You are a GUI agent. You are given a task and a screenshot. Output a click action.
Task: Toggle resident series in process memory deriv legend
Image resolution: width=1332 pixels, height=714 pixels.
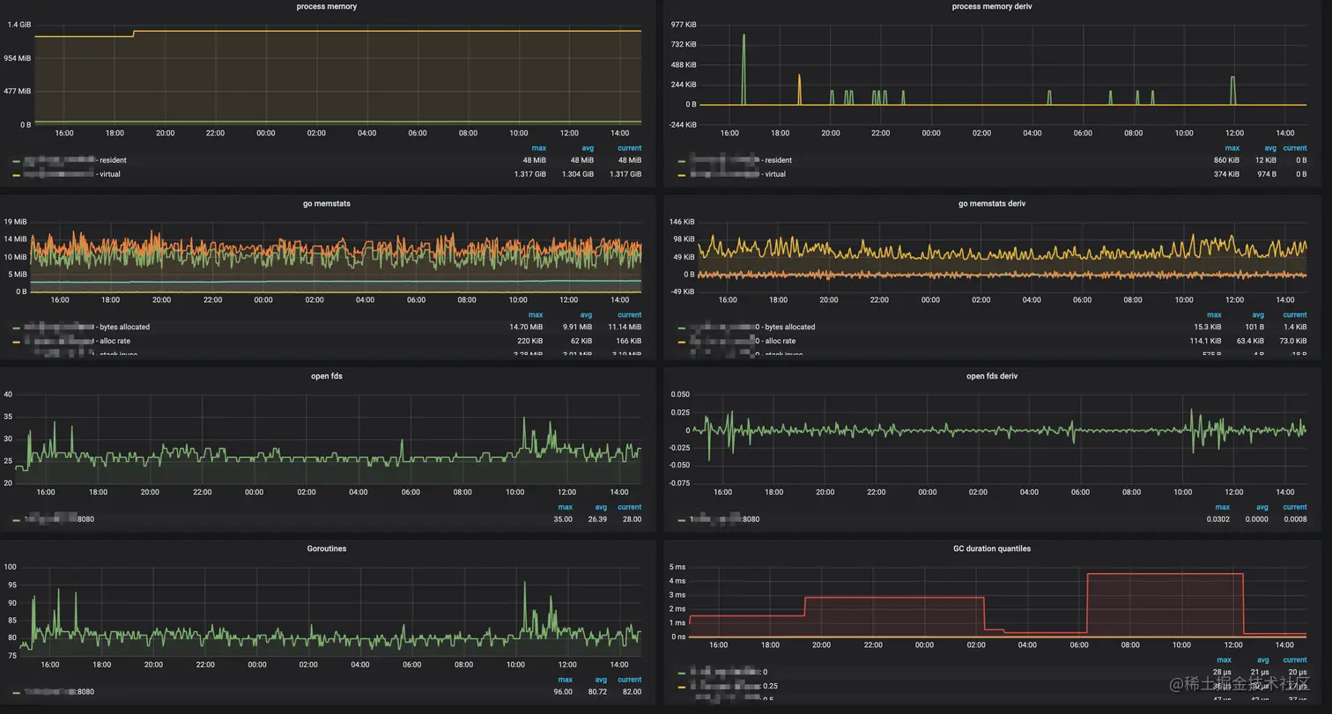coord(740,160)
